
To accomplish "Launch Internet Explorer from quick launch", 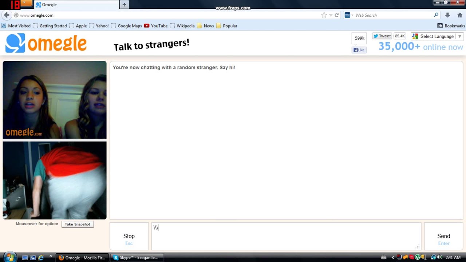I will tap(41, 258).
